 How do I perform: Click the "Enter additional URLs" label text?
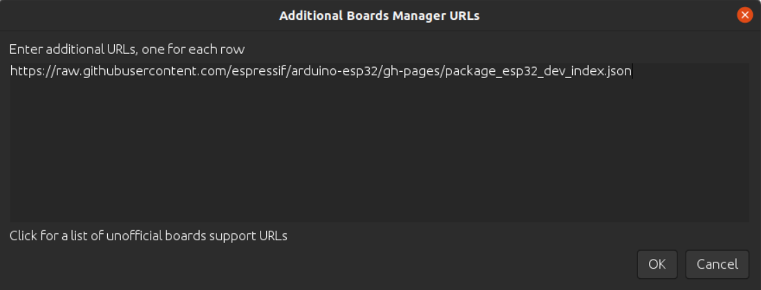pos(73,50)
